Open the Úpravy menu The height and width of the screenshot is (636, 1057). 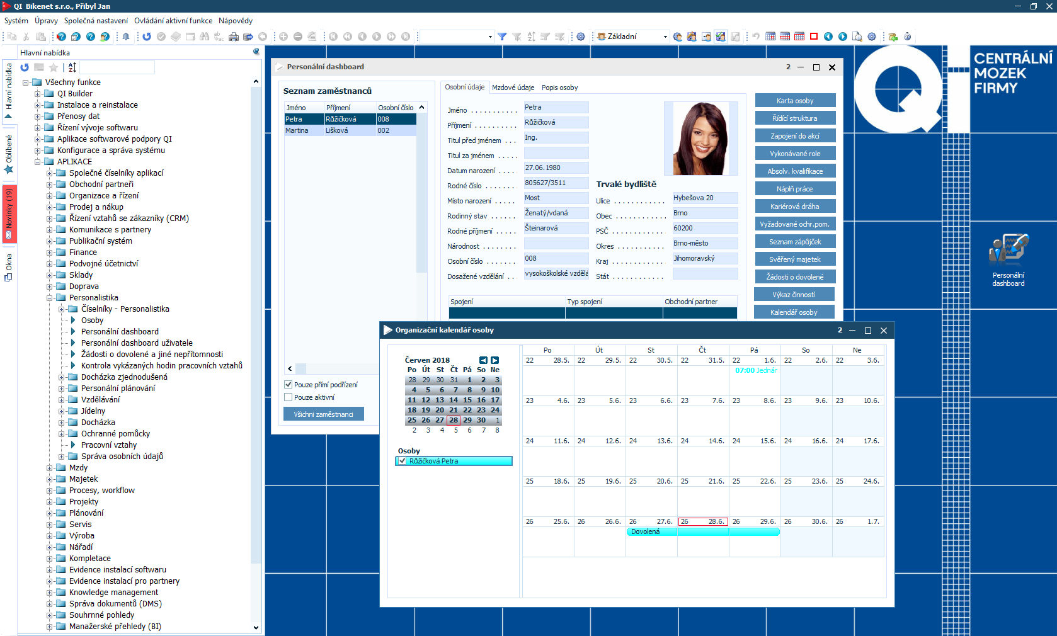[46, 21]
